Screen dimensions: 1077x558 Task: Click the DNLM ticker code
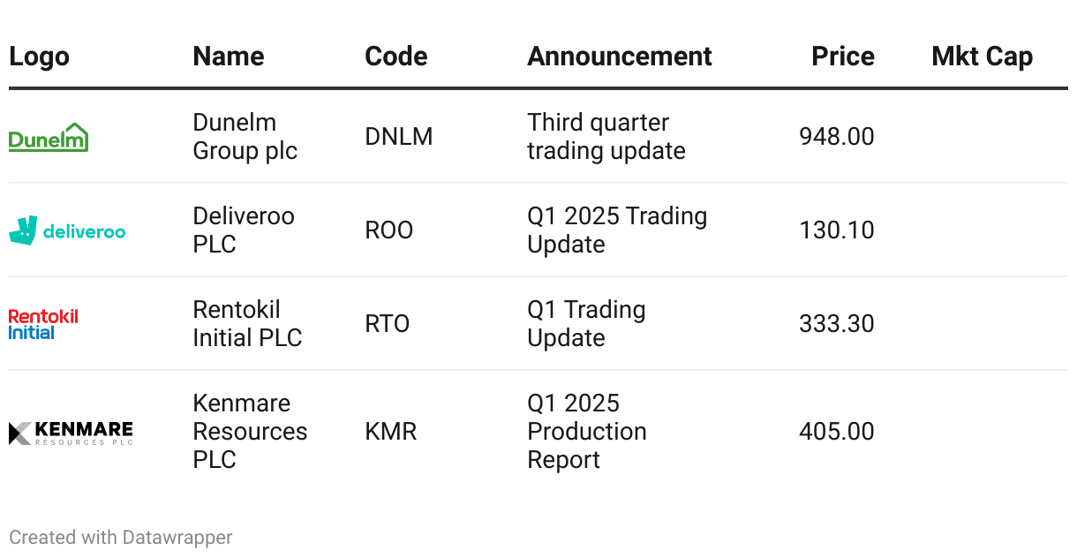[399, 137]
